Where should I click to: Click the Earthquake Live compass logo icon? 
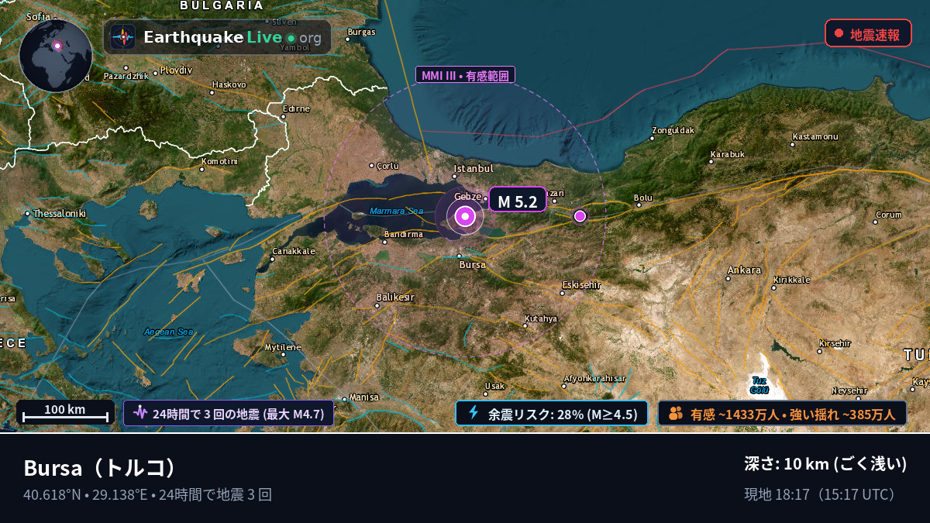(x=122, y=37)
